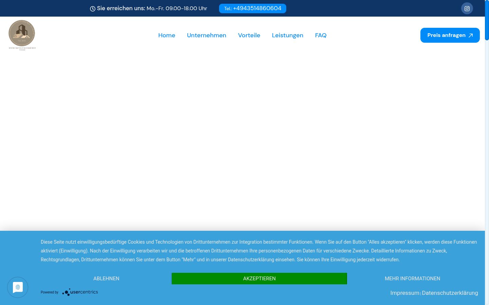This screenshot has height=305, width=489.
Task: Open MEHR INFORMATIONEN about cookies
Action: pos(412,279)
